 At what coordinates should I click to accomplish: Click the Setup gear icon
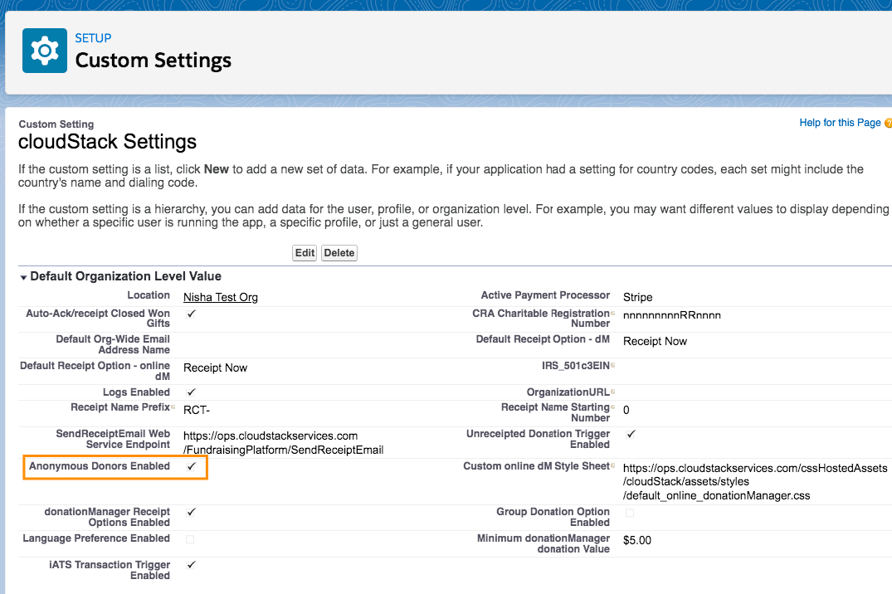tap(44, 51)
